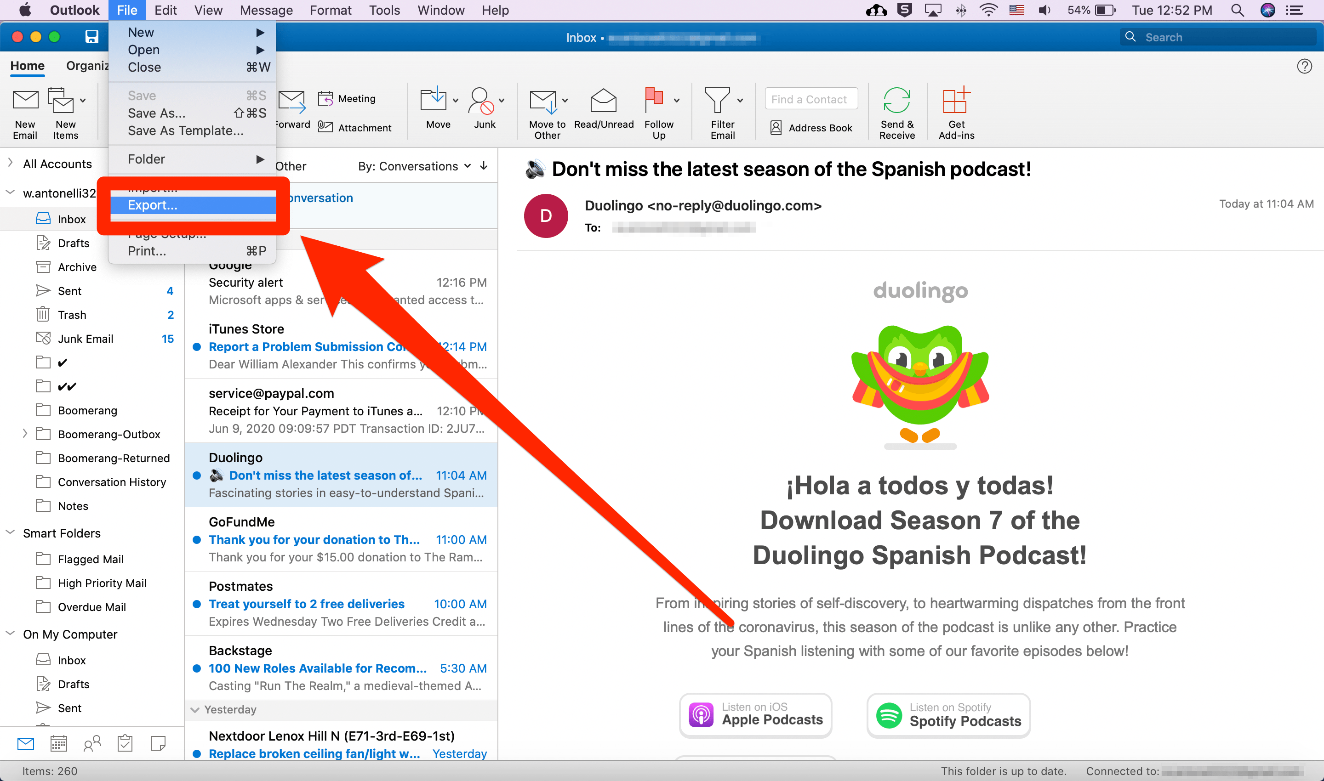Click the Filter Email funnel icon
1324x781 pixels.
click(x=717, y=101)
